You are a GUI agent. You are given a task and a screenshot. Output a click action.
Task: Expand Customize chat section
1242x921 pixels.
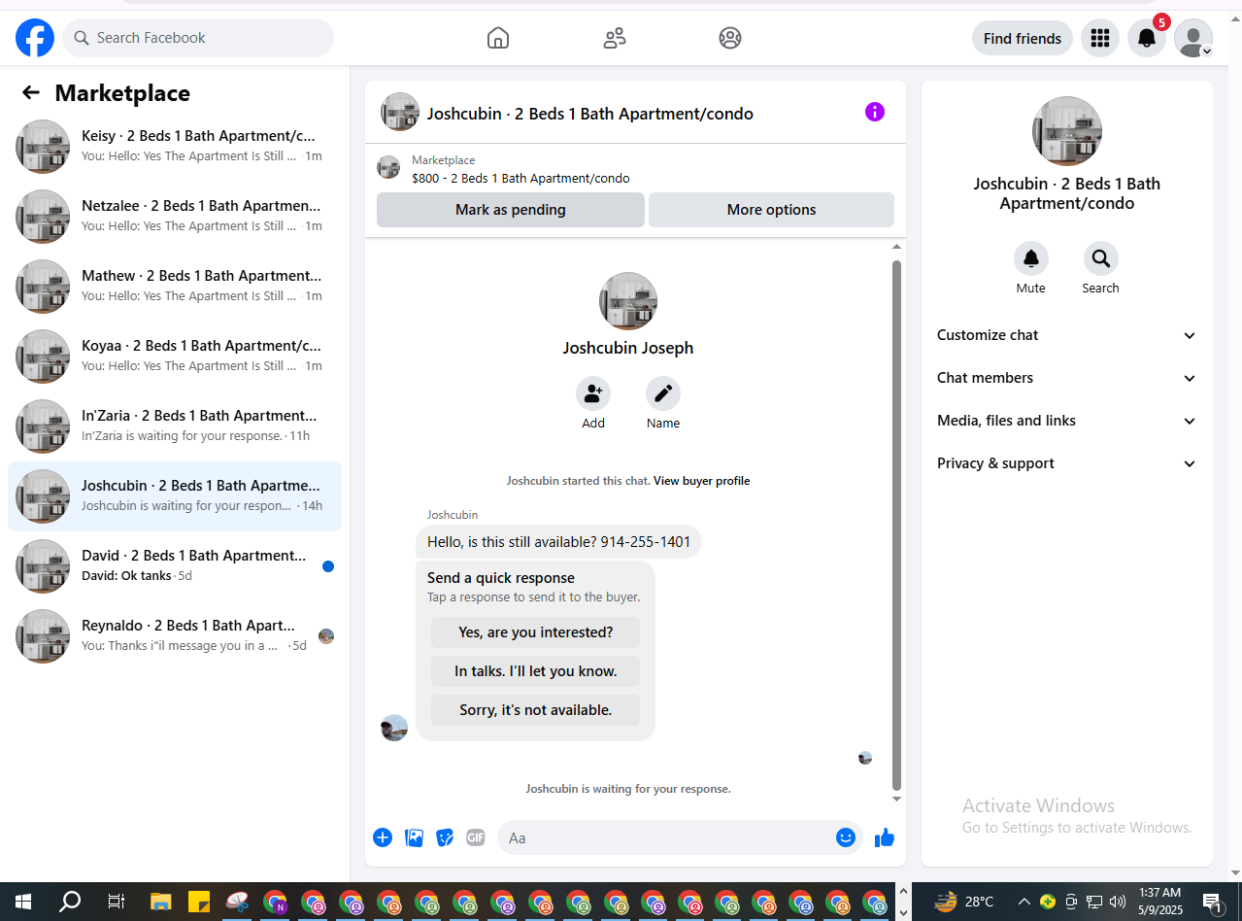[x=1066, y=335]
